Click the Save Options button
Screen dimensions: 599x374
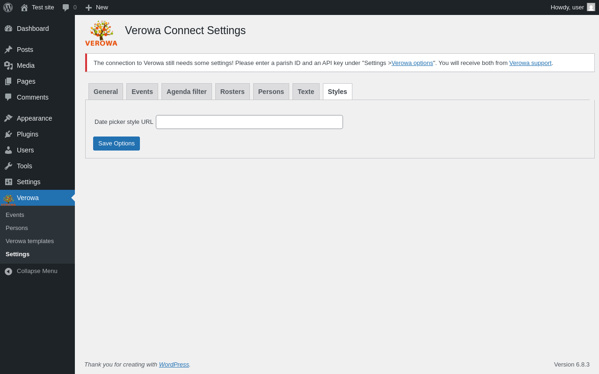(x=117, y=144)
